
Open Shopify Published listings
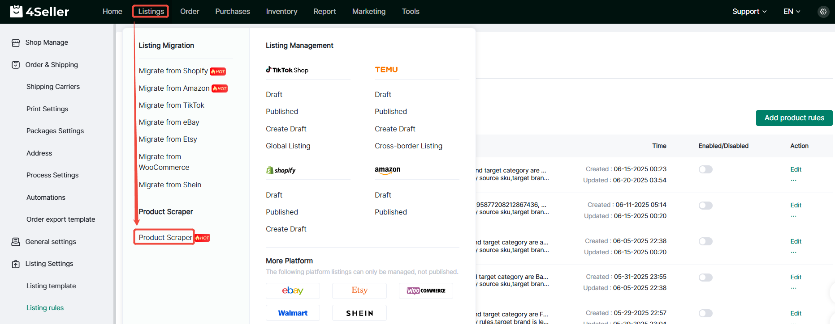click(x=281, y=212)
